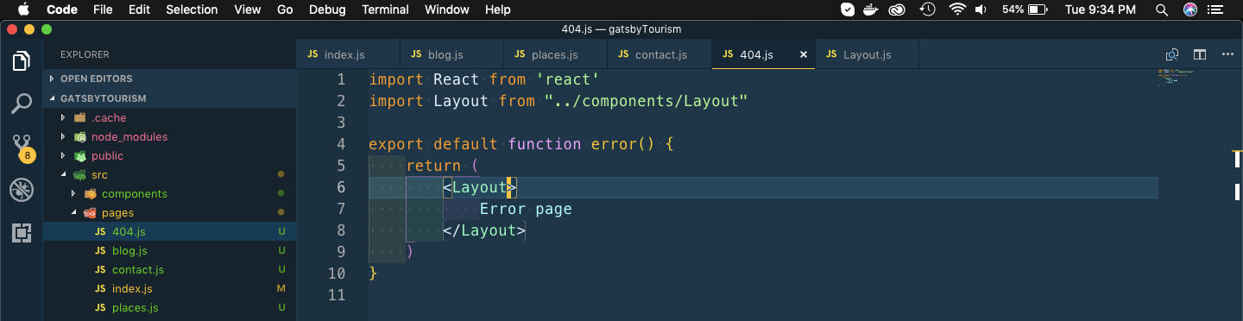1243x321 pixels.
Task: Expand the public folder arrow
Action: point(63,156)
